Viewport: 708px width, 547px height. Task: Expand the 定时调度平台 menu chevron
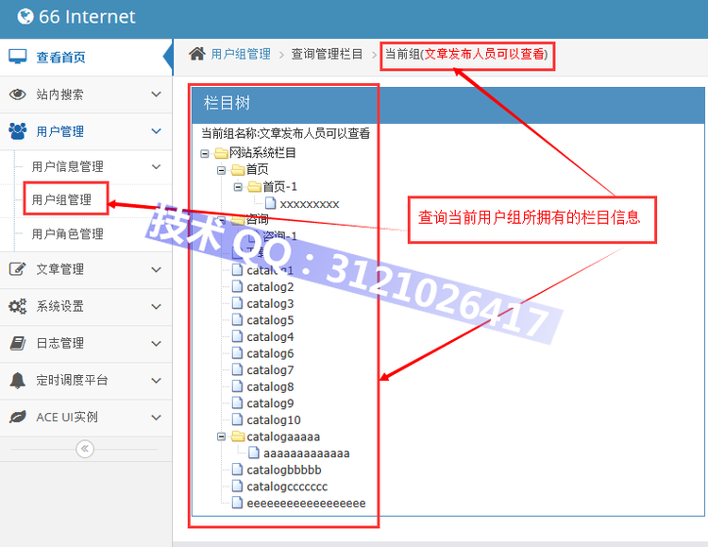[x=156, y=380]
